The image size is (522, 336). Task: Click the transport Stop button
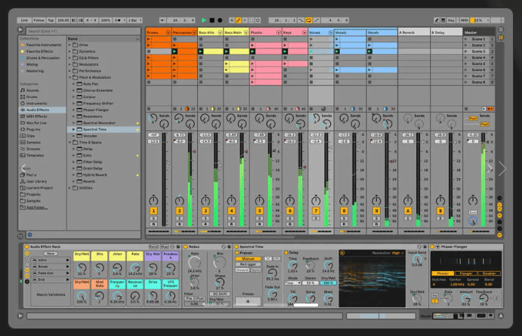[x=212, y=20]
